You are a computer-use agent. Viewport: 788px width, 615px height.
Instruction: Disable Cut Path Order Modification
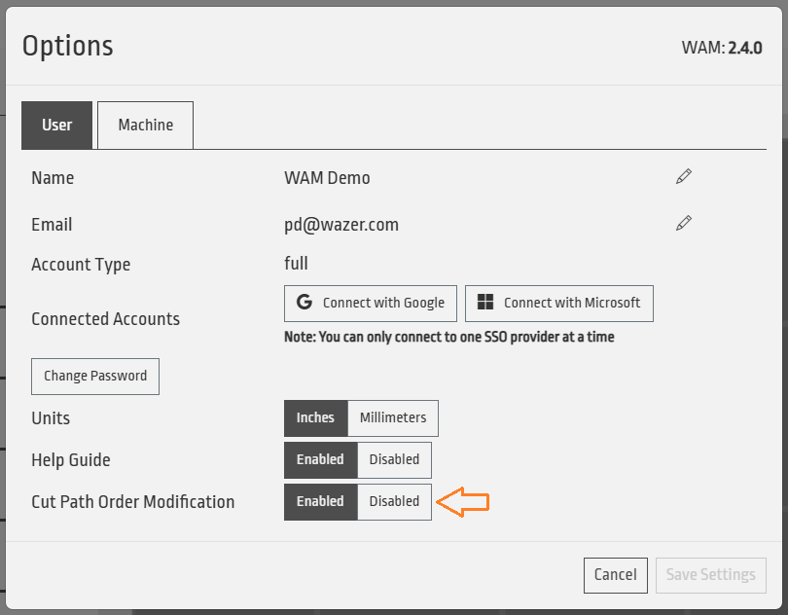(394, 501)
